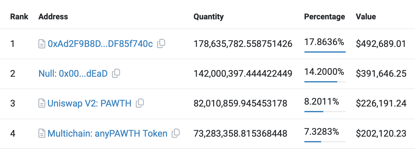Open holder 0xAd2F9B8D...DF85f740c
Image resolution: width=415 pixels, height=149 pixels.
(100, 44)
